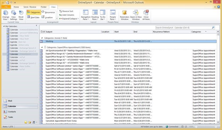Toggle the Vbus Test1 calendar checkbox
Screen dimensions: 222x130
(8, 39)
